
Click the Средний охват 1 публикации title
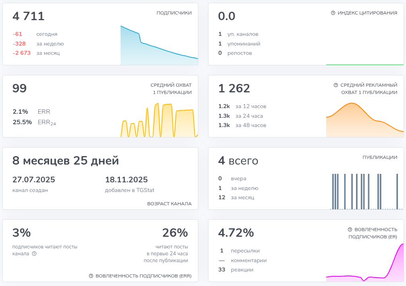[171, 89]
